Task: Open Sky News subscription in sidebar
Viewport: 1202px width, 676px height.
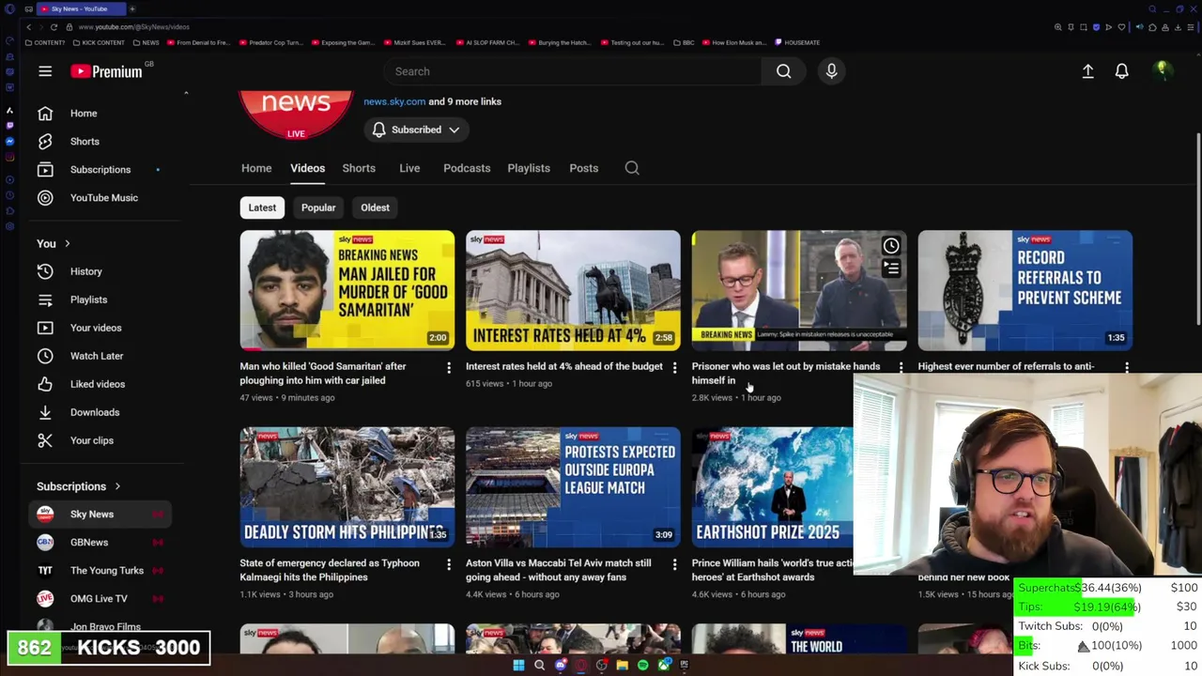Action: pos(92,515)
